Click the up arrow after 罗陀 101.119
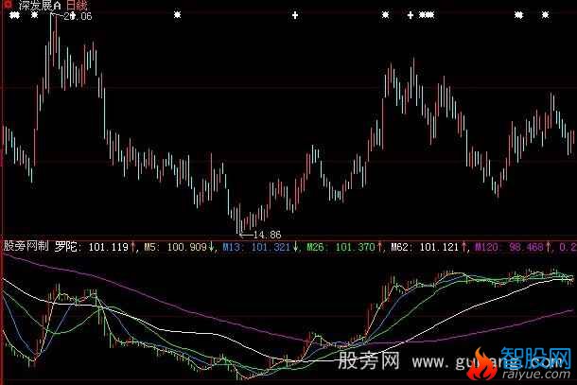Image resolution: width=577 pixels, height=385 pixels. point(132,246)
